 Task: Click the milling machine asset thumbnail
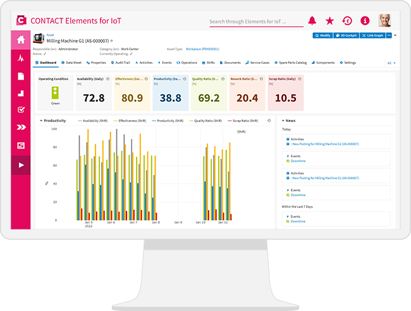[39, 39]
